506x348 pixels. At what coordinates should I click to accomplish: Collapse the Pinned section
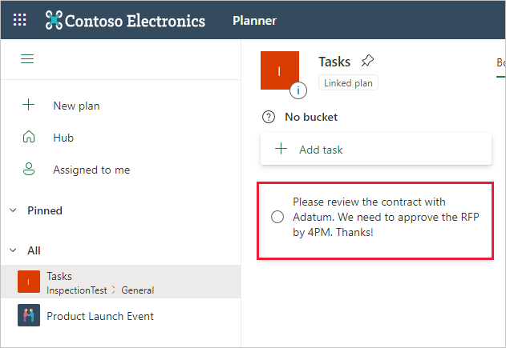pyautogui.click(x=13, y=210)
